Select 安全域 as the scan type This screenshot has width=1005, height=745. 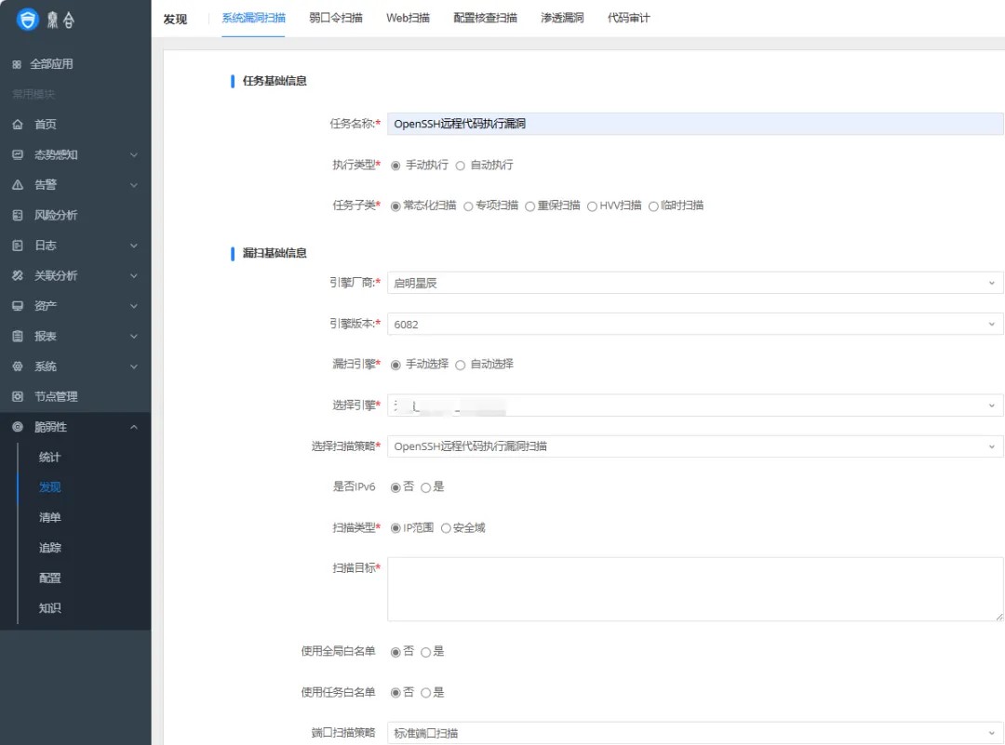tap(446, 528)
